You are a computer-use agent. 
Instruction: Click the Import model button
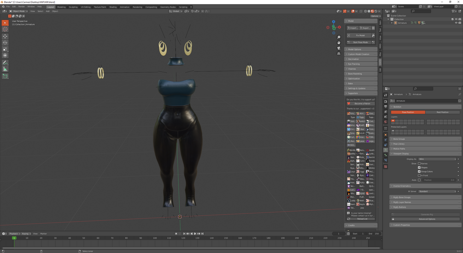pos(352,28)
